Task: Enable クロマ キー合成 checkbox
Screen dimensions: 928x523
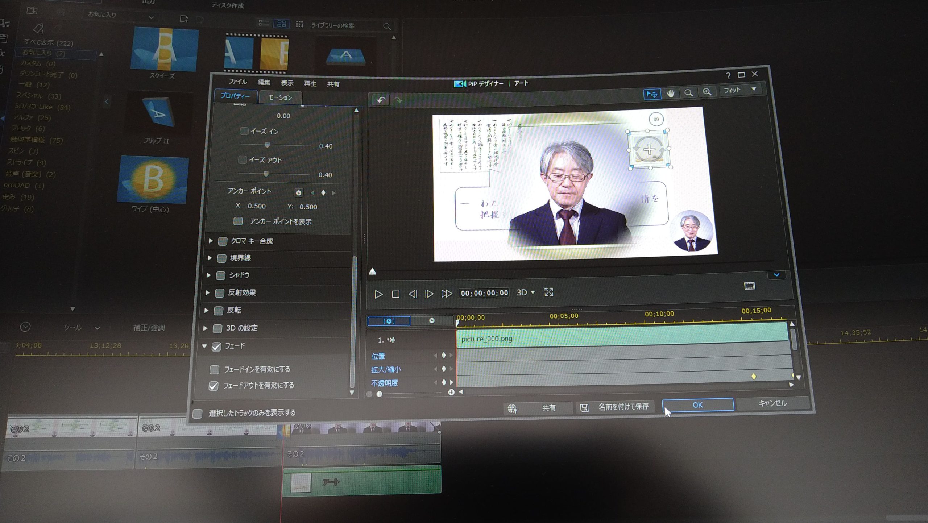Action: 223,241
